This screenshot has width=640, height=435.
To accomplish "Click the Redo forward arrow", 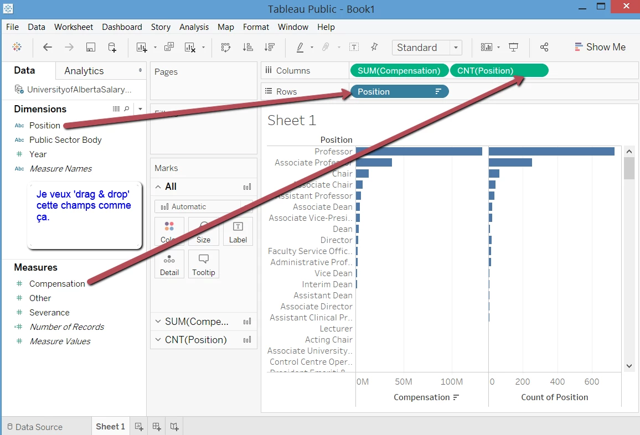I will click(x=69, y=47).
